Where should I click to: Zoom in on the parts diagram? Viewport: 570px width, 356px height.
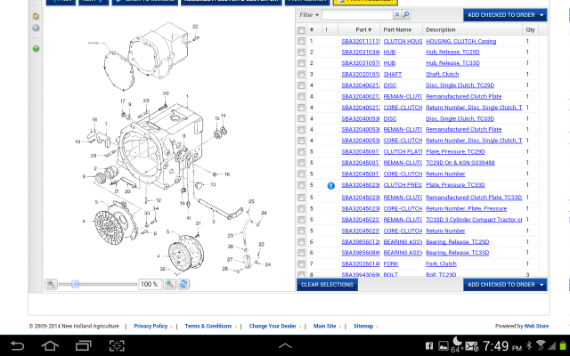pos(170,284)
